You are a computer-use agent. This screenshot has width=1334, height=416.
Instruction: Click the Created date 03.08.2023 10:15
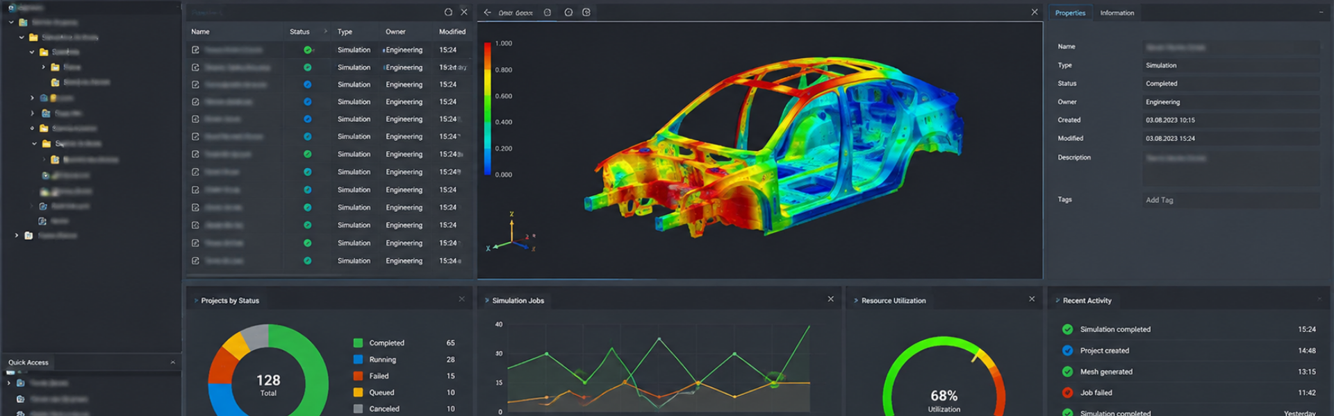coord(1170,121)
